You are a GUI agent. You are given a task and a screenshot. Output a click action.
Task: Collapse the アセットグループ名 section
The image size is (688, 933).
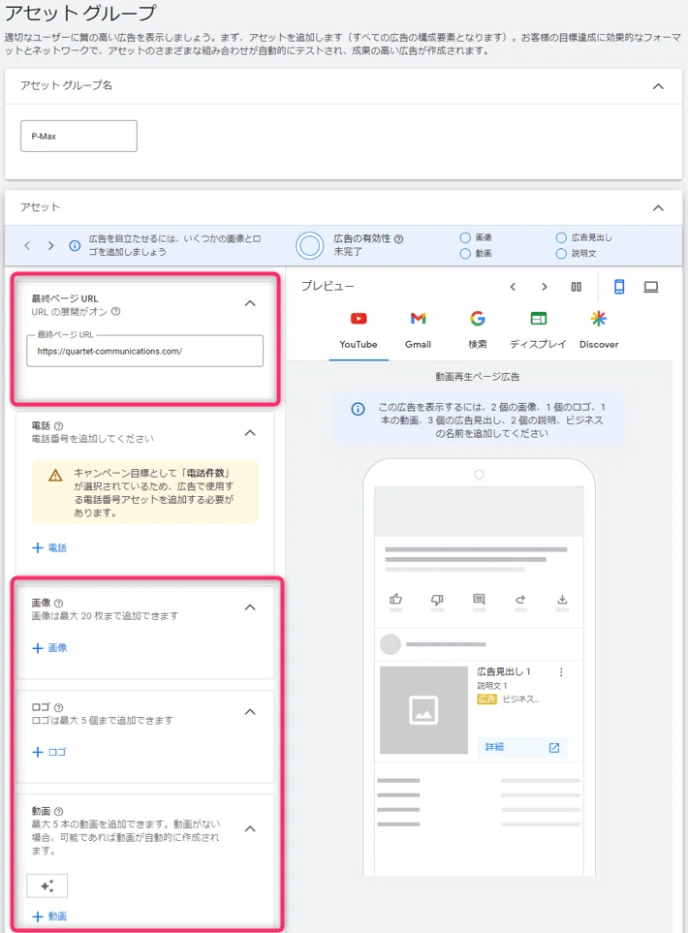[x=658, y=86]
